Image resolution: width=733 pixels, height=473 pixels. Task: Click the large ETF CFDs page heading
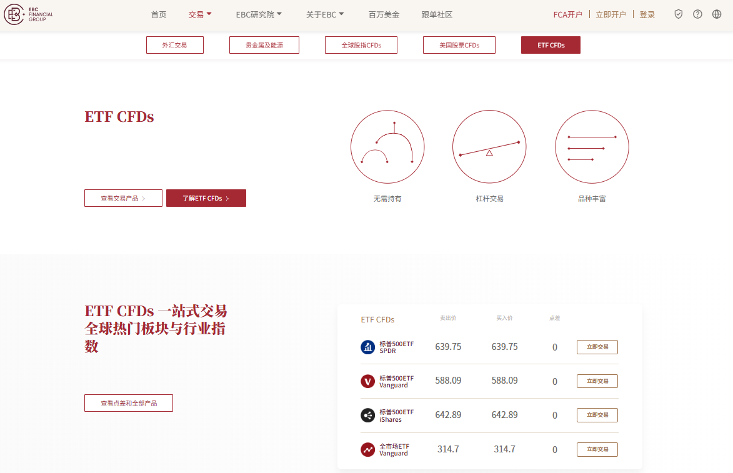click(119, 116)
